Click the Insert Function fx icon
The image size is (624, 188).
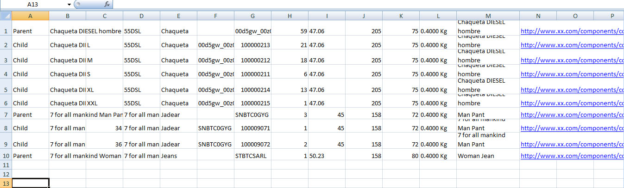[107, 4]
